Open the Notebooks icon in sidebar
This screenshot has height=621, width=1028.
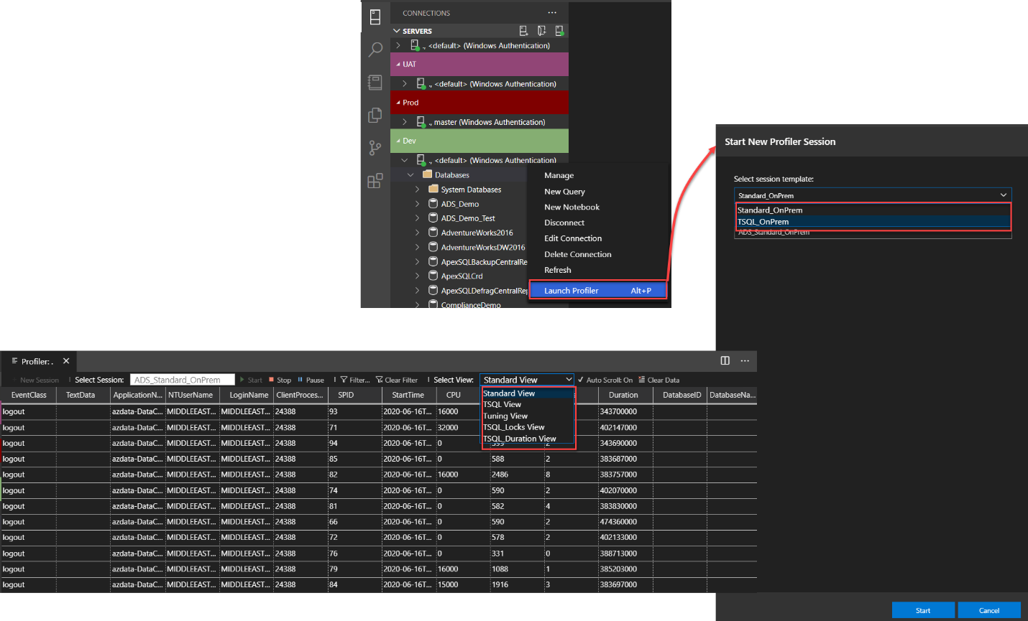pos(375,83)
